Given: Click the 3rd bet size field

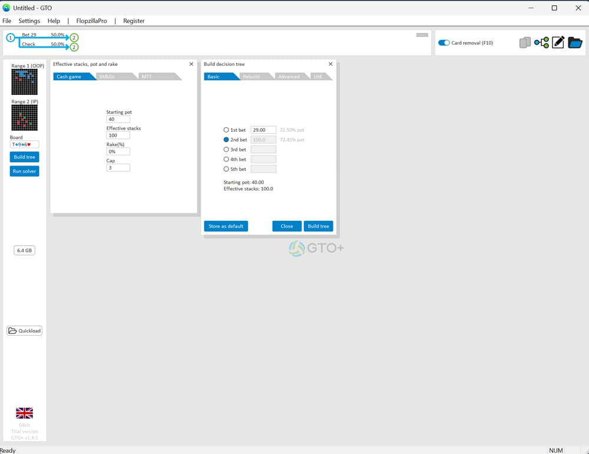Looking at the screenshot, I should click(x=263, y=150).
